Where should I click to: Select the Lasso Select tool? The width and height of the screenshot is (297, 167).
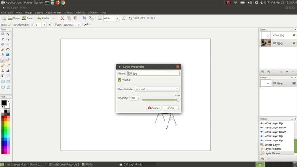pos(3,39)
